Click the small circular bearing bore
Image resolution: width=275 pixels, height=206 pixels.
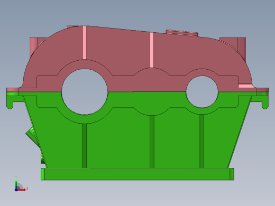tap(202, 92)
